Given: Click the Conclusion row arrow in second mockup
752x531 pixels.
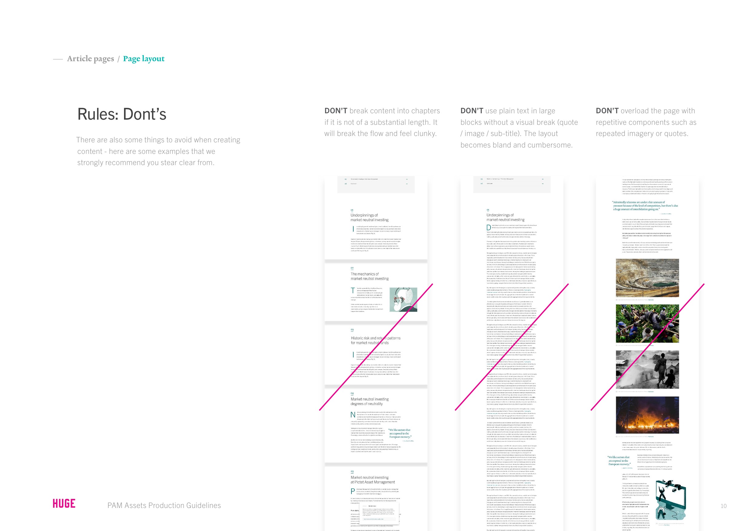Looking at the screenshot, I should [542, 184].
